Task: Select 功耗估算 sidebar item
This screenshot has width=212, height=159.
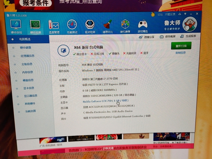Action: (x=30, y=111)
